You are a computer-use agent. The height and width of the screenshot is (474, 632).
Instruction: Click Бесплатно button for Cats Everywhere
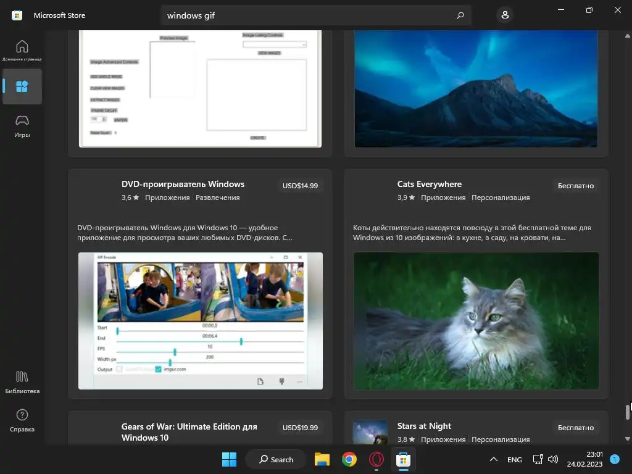576,186
